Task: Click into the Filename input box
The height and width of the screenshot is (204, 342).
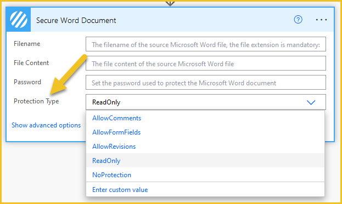Action: pos(206,44)
